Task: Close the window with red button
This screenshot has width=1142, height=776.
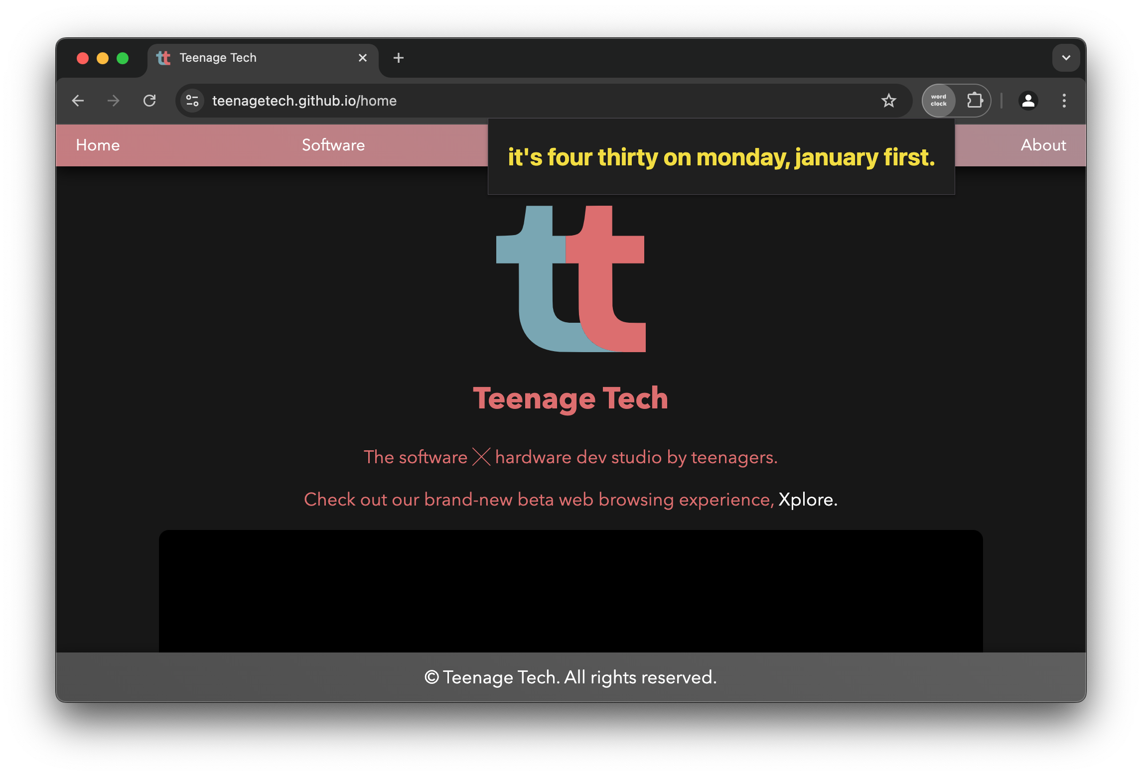Action: pyautogui.click(x=83, y=58)
